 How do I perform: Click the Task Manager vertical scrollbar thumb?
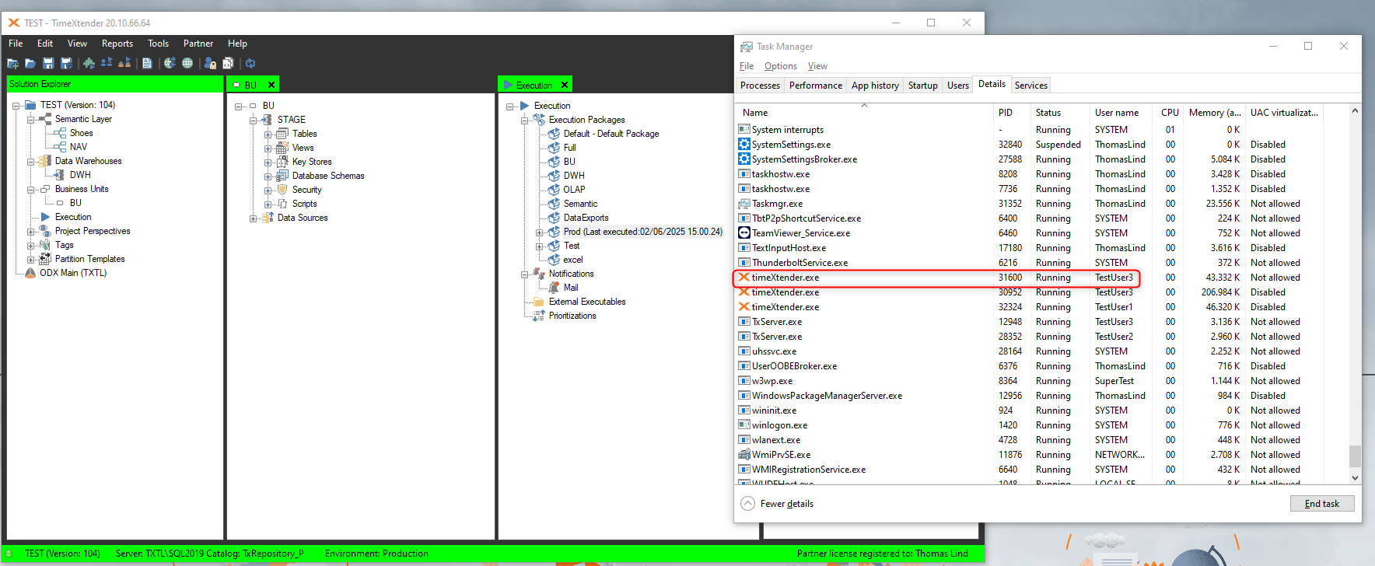pos(1355,456)
